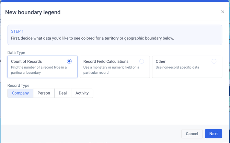Enable the Record Field Calculations radio button
Screen dimensions: 230x143
[141, 61]
